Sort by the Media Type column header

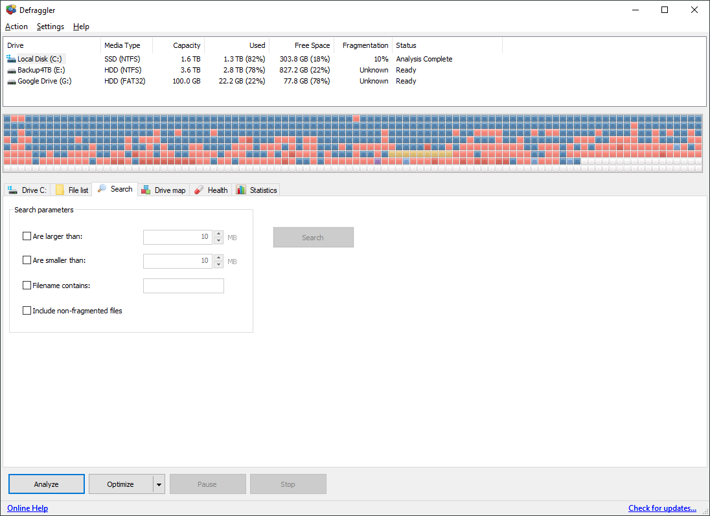[127, 45]
